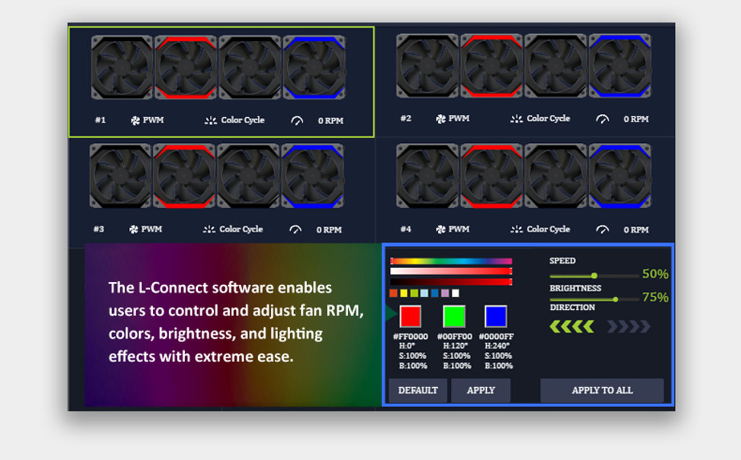Click the PWM fan icon in group #1
Viewport: 741px width, 460px height.
(135, 121)
